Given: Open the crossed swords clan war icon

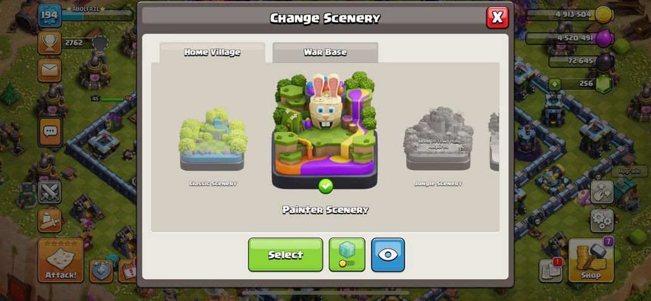Looking at the screenshot, I should [x=49, y=191].
